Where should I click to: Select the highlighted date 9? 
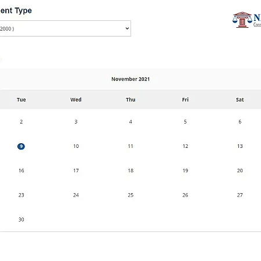[x=21, y=146]
